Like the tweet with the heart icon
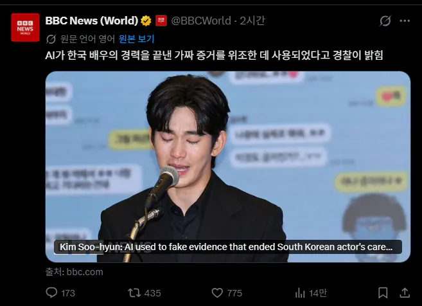 tap(217, 292)
